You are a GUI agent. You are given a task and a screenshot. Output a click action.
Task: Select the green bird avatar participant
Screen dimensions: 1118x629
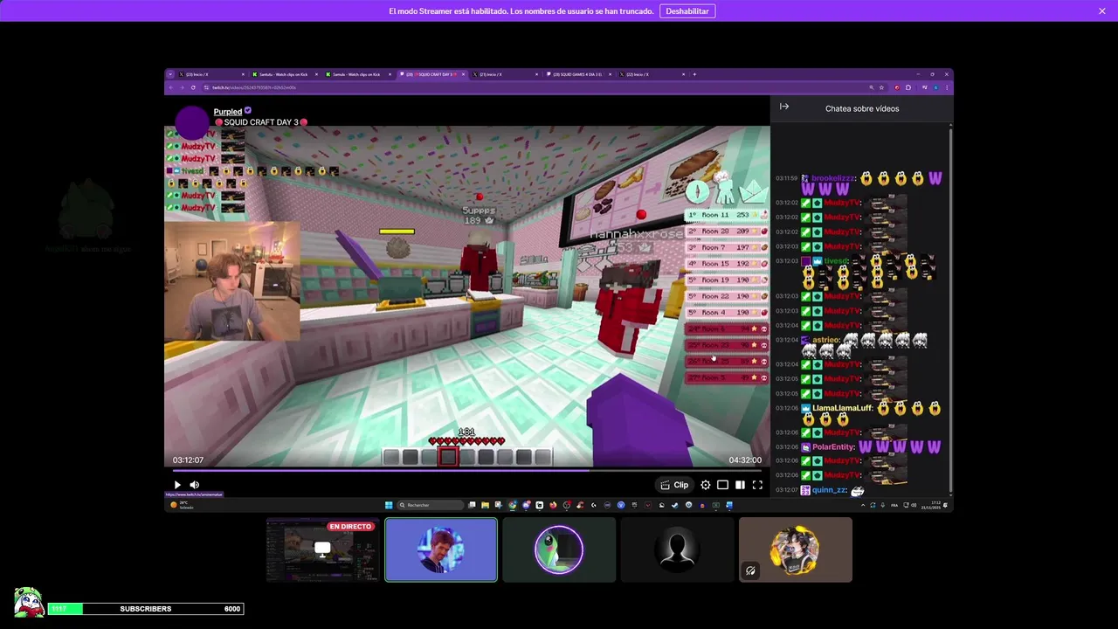click(559, 550)
